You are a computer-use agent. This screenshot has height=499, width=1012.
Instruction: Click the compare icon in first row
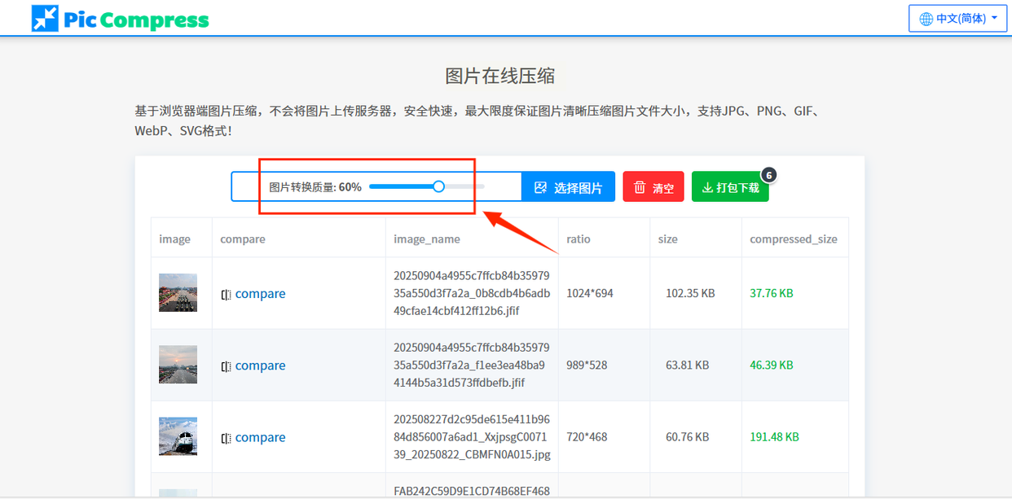227,295
